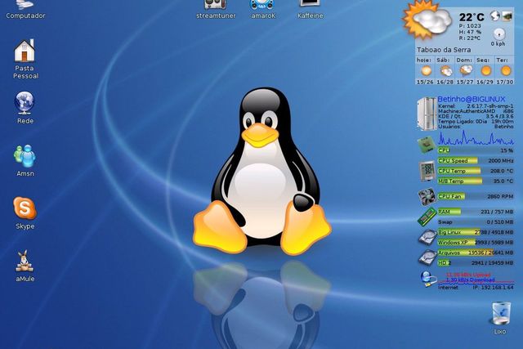
Task: Launch the Kaffeine media player icon
Action: point(311,10)
